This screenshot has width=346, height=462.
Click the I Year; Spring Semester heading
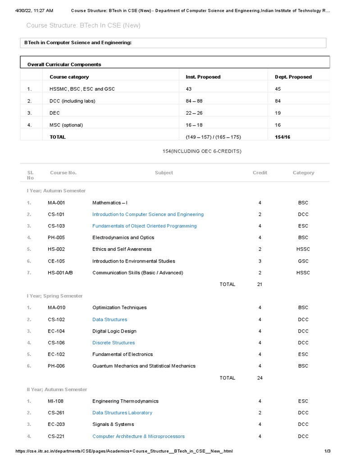55,296
